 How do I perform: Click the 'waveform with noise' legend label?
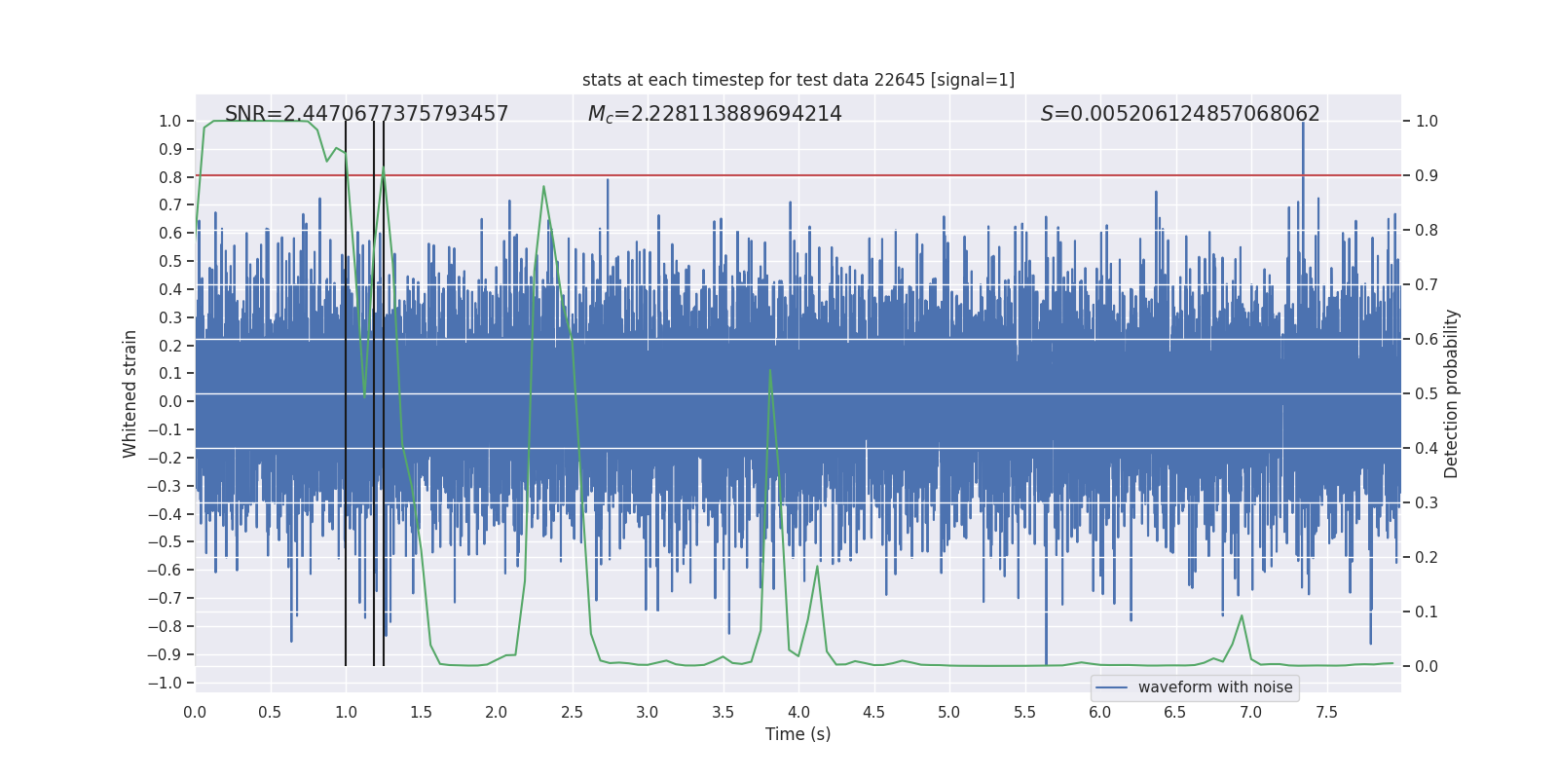pyautogui.click(x=1214, y=687)
